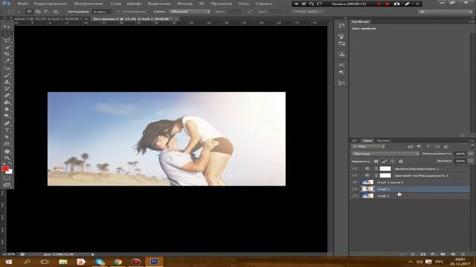
Task: Hide the Слой 2 layer
Action: click(x=355, y=189)
